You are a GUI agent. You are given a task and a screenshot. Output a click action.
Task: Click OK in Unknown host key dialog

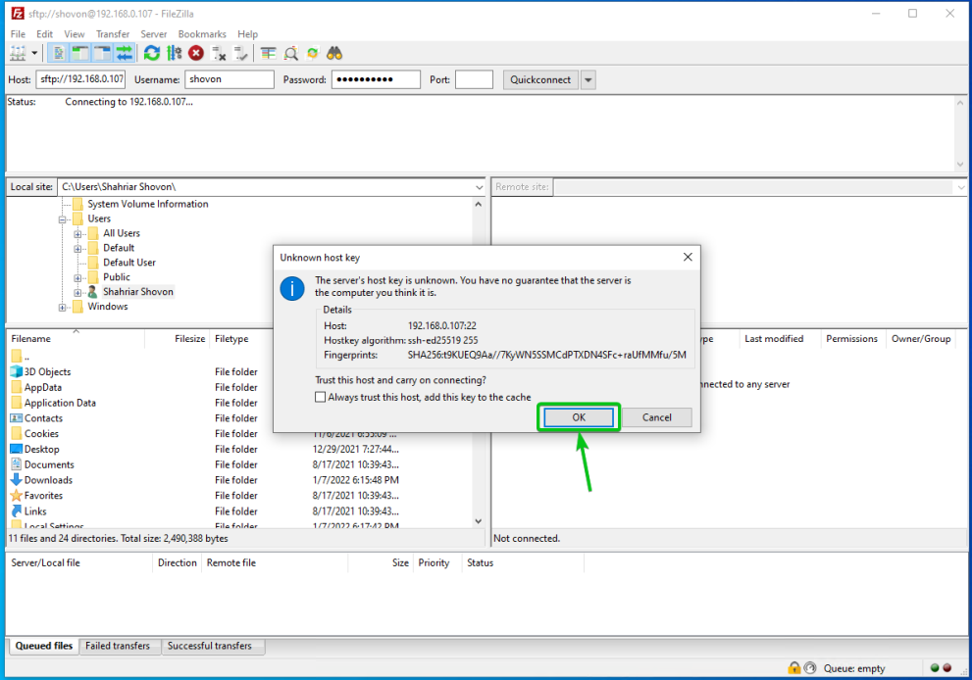[579, 417]
